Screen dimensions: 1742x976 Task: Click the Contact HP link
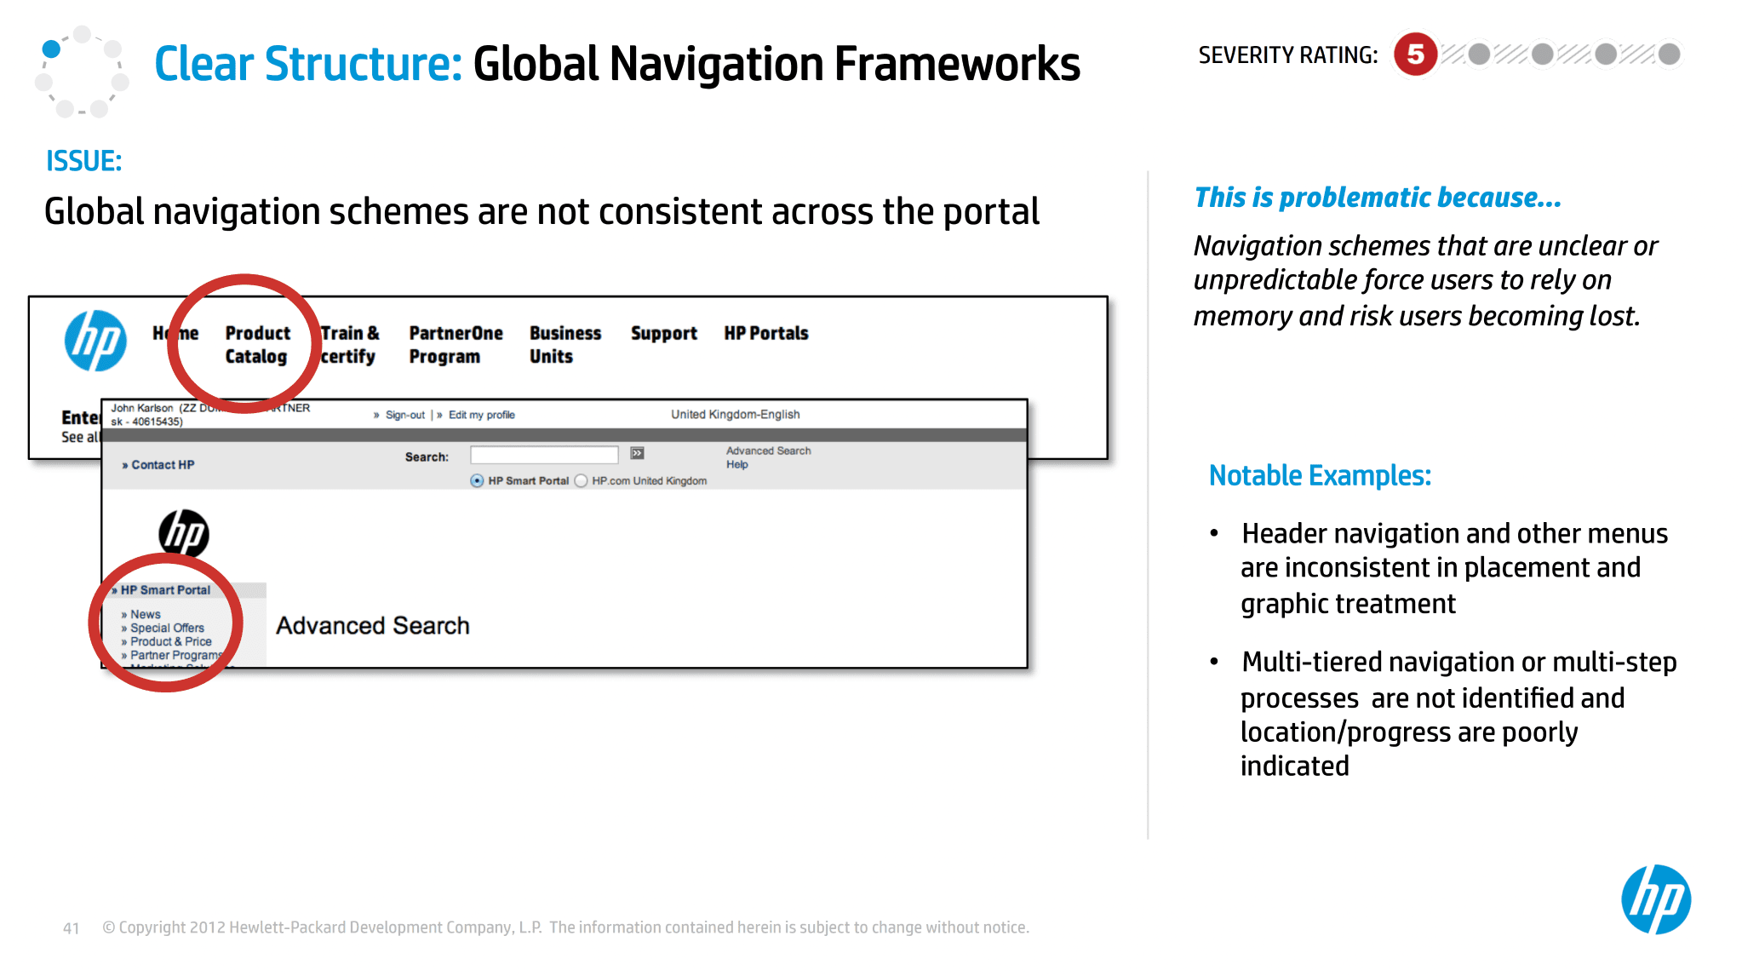click(162, 465)
